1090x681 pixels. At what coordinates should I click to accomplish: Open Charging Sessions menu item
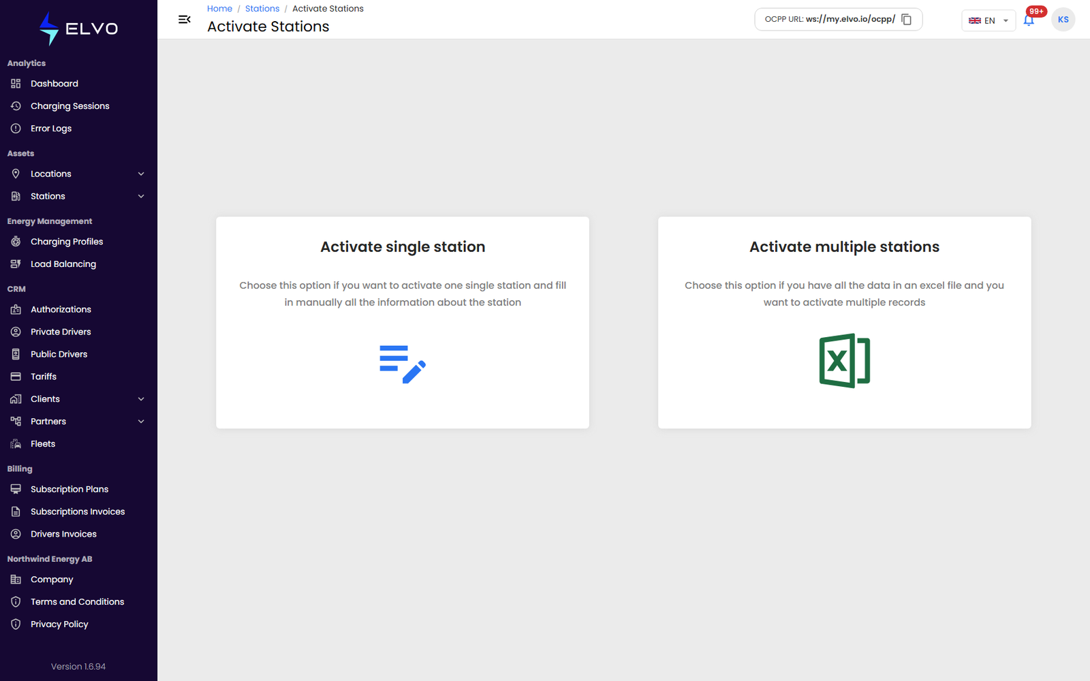(x=78, y=106)
